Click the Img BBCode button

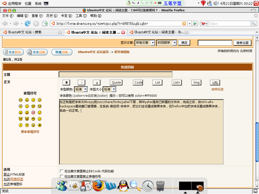pyautogui.click(x=196, y=83)
